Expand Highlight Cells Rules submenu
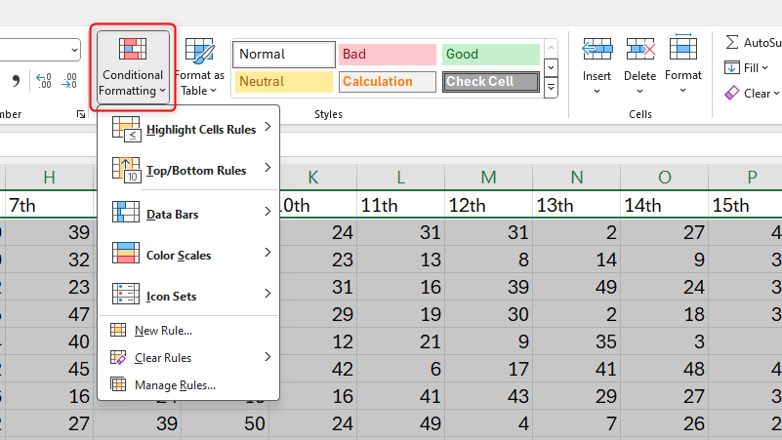Viewport: 782px width, 440px height. pyautogui.click(x=189, y=129)
